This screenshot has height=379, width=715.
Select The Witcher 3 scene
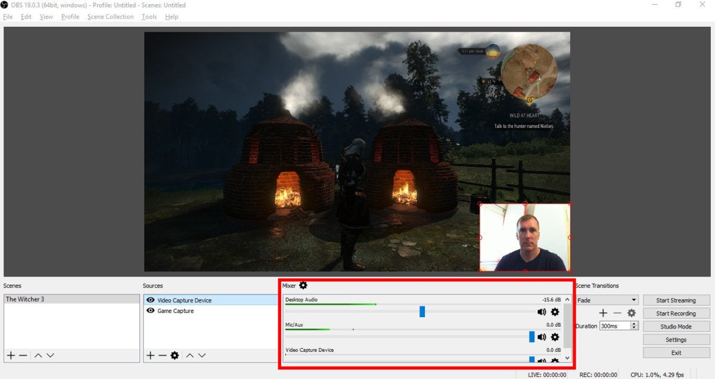point(70,299)
